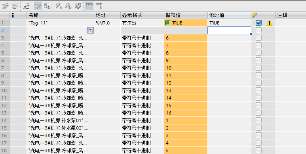Toggle the monitor all glasses icon
Image resolution: width=306 pixels, height=154 pixels.
[x=89, y=6]
